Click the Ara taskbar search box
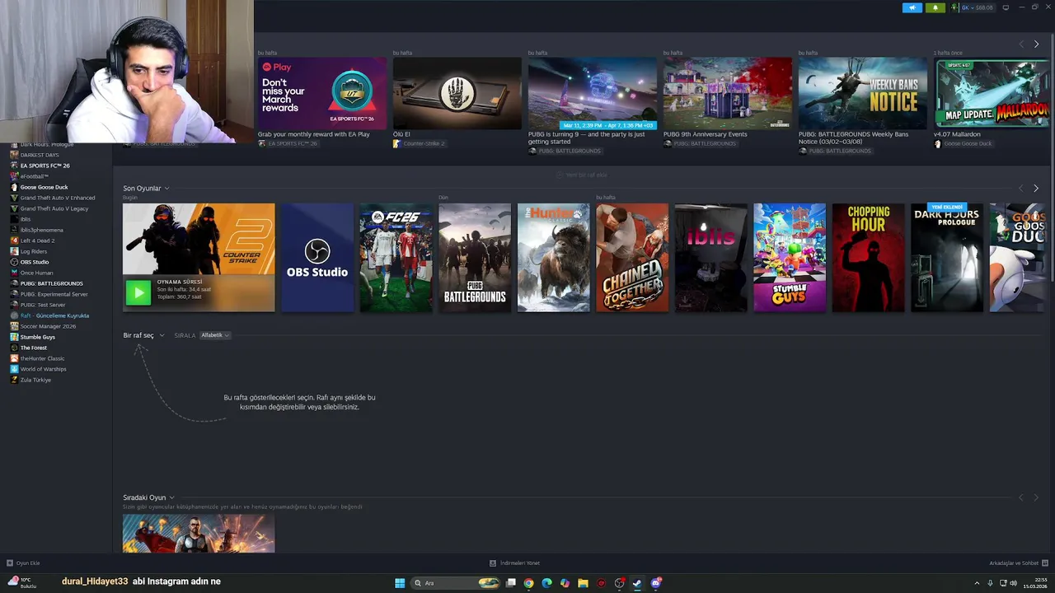Image resolution: width=1055 pixels, height=593 pixels. tap(456, 583)
